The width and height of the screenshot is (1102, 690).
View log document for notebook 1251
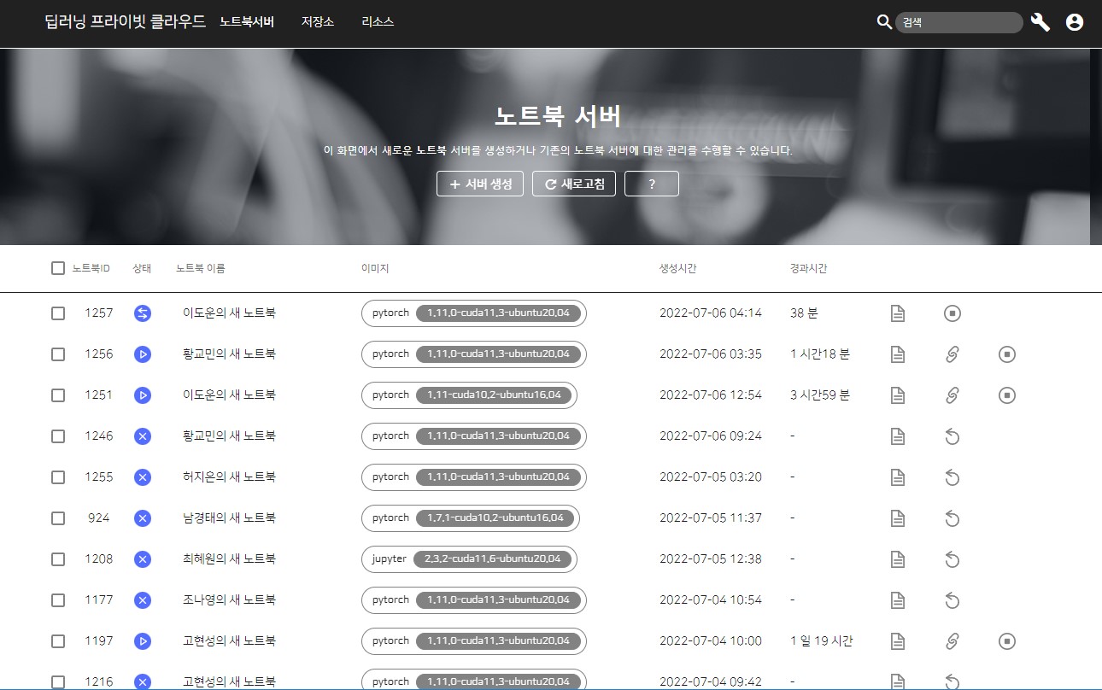[x=898, y=395]
